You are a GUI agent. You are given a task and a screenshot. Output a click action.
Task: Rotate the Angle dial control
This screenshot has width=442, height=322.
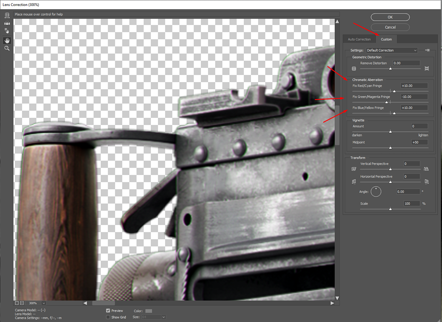click(x=376, y=192)
